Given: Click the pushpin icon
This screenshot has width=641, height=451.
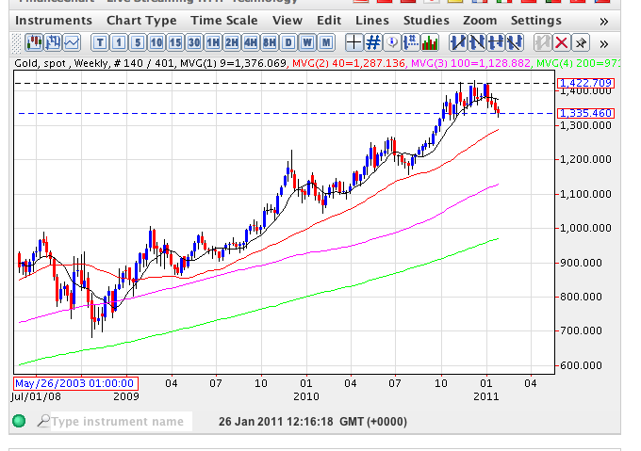Looking at the screenshot, I should pyautogui.click(x=581, y=42).
